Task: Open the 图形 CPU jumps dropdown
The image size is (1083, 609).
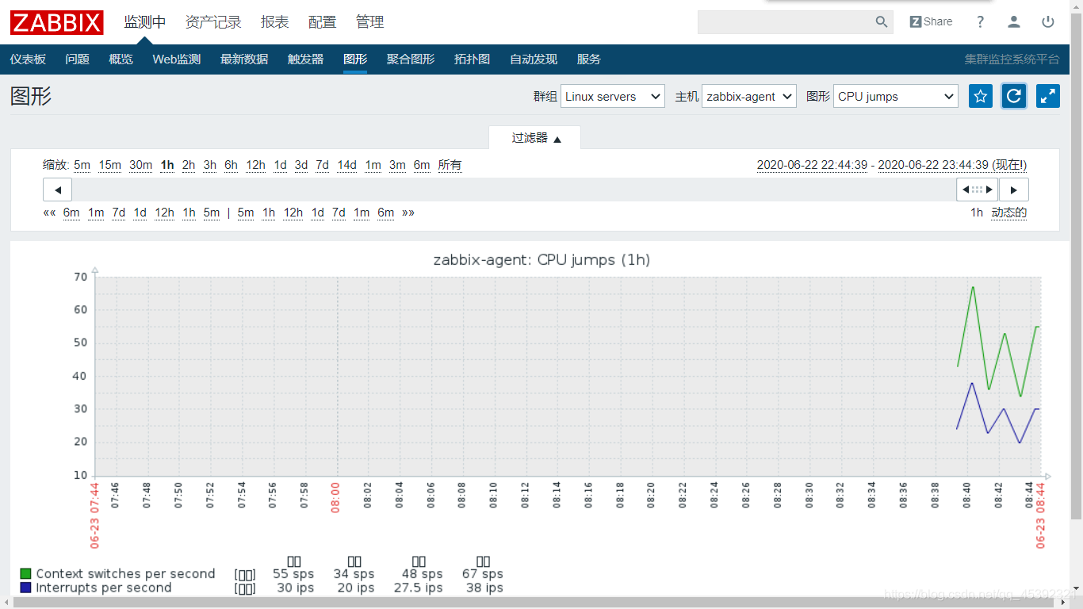Action: pyautogui.click(x=896, y=97)
